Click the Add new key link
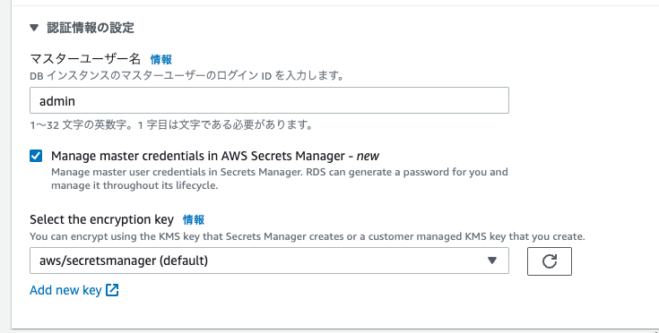The image size is (659, 333). click(65, 290)
